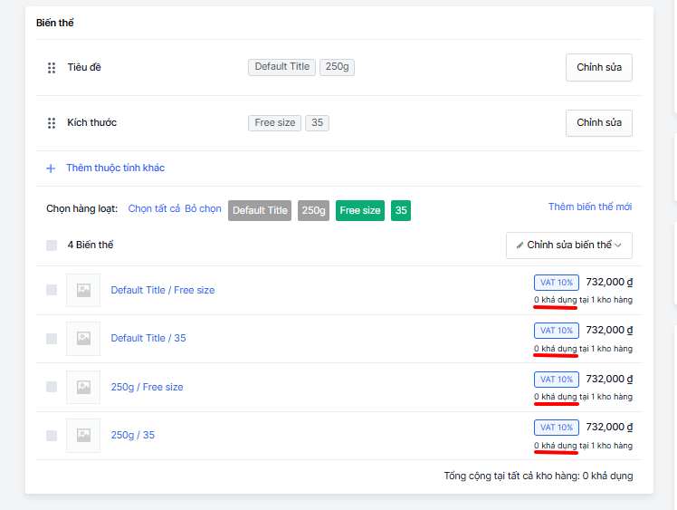Open Thêm biến thể mới link
This screenshot has height=510, width=677.
click(590, 207)
